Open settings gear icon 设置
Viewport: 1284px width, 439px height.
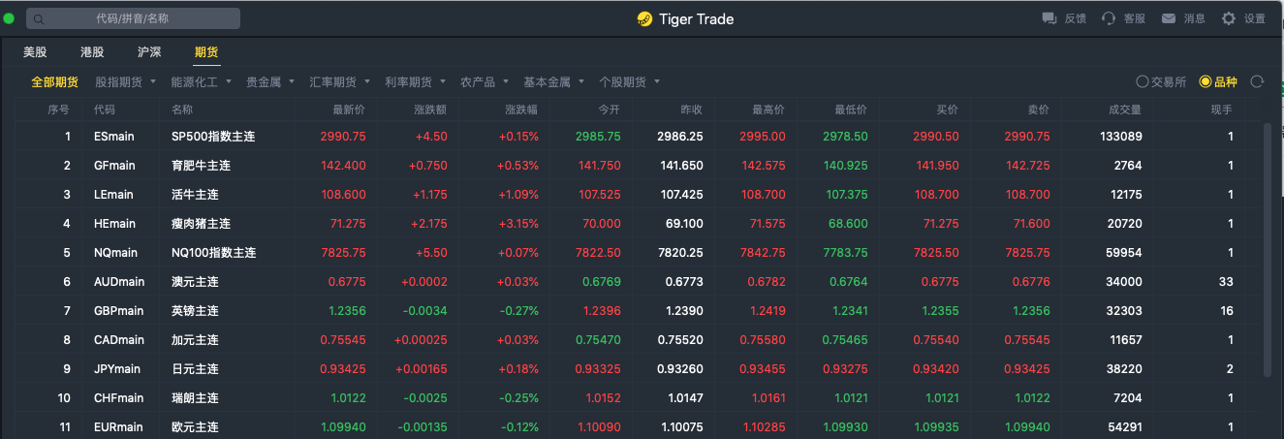point(1229,18)
